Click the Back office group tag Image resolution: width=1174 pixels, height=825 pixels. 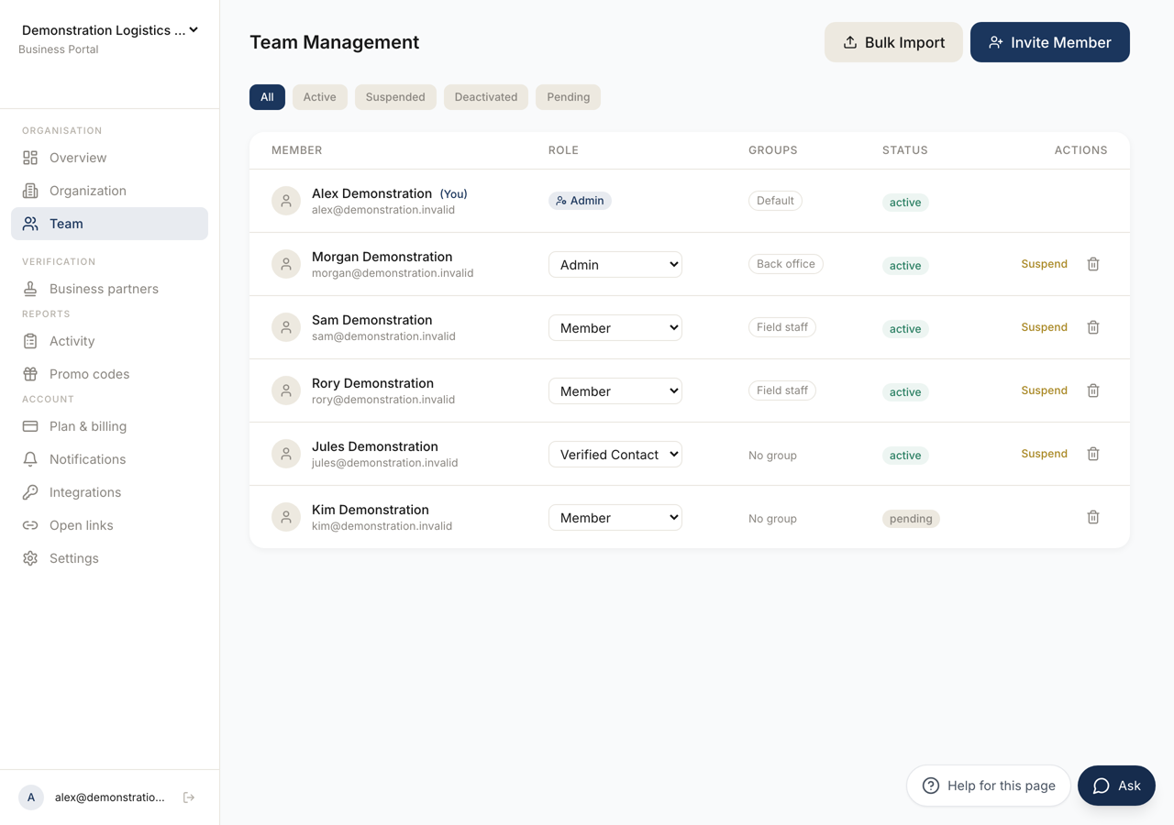(786, 264)
